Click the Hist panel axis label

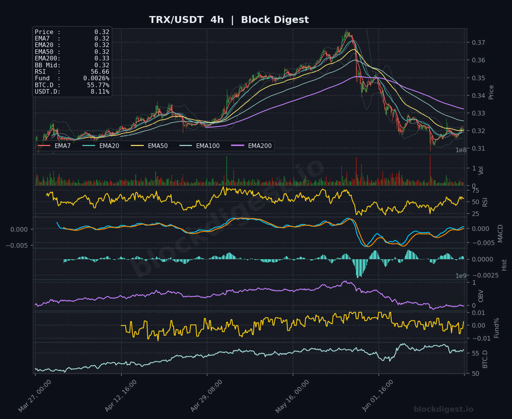pos(504,265)
